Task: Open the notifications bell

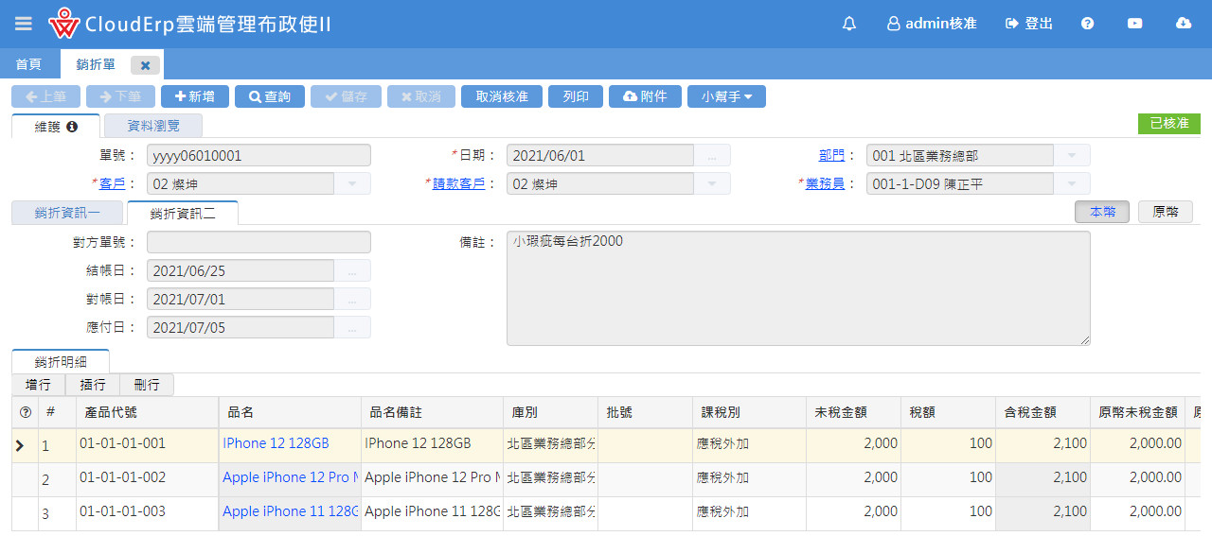Action: tap(849, 24)
